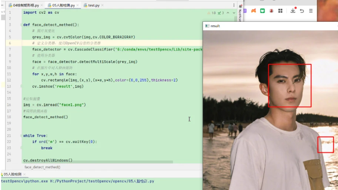Viewport: 338px width, 190px height.
Task: Click the orange game controller browser icon
Action: pos(254,11)
